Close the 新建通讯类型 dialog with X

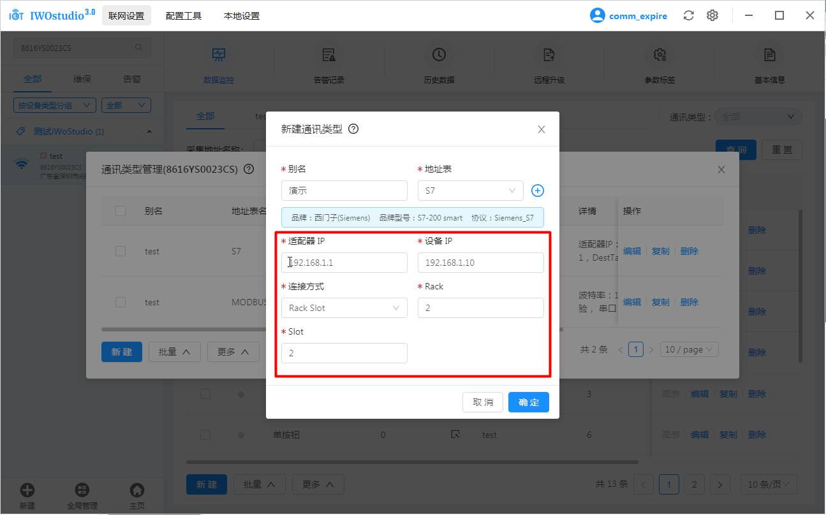541,129
